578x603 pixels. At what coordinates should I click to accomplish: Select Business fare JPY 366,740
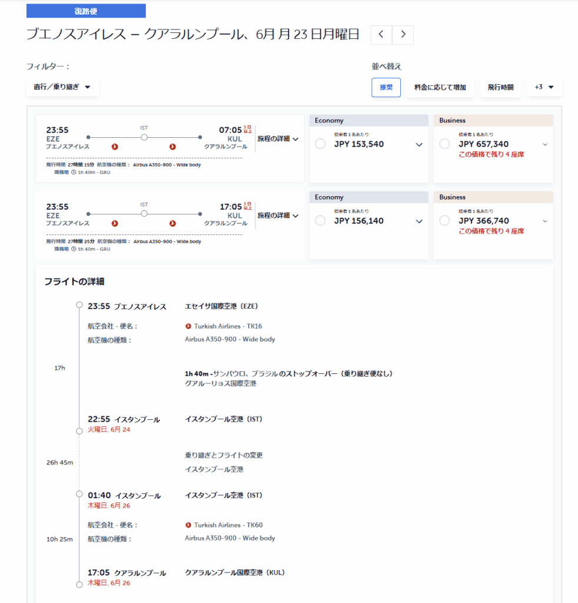[444, 221]
